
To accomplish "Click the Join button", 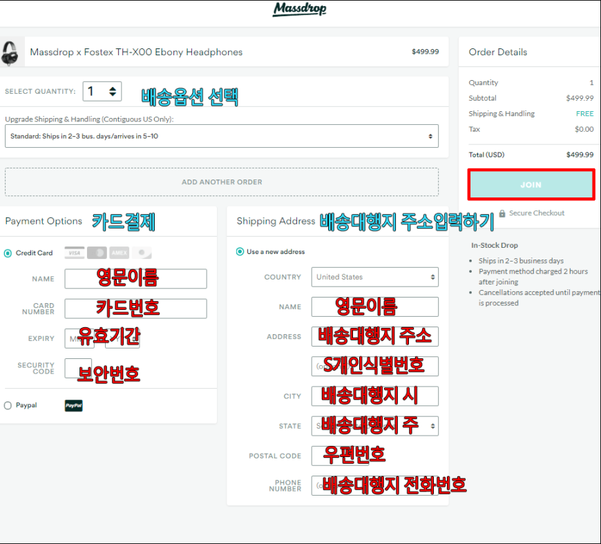I will (x=531, y=184).
